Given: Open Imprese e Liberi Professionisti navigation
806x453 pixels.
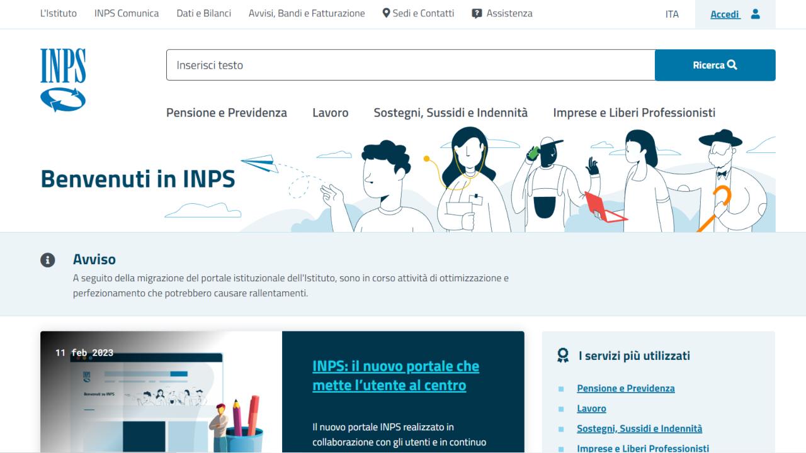Looking at the screenshot, I should (634, 113).
